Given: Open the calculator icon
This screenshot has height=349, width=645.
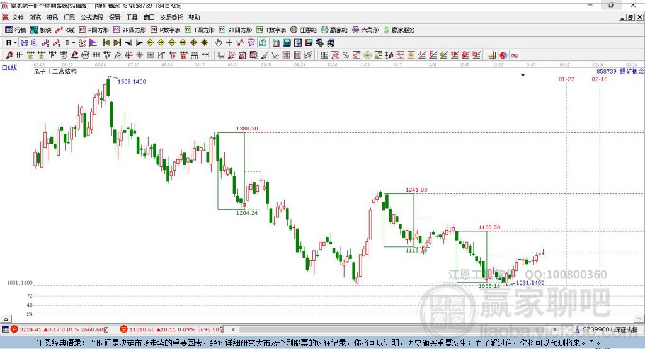Looking at the screenshot, I should click(x=287, y=43).
